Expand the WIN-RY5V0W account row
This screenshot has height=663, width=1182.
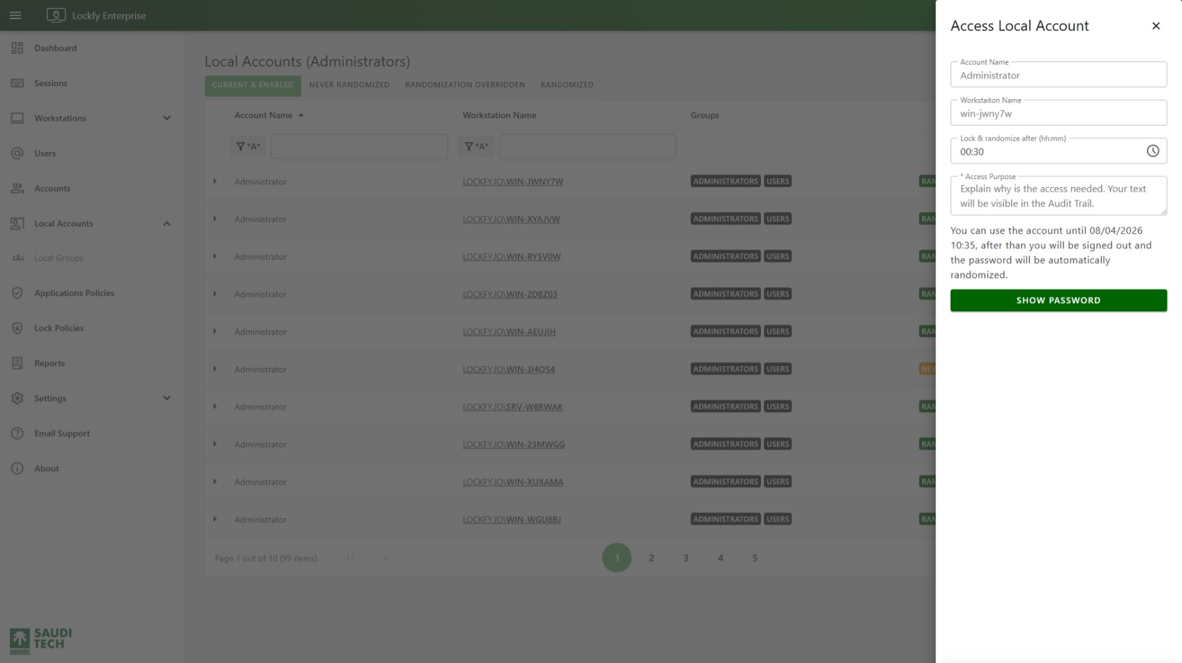215,256
